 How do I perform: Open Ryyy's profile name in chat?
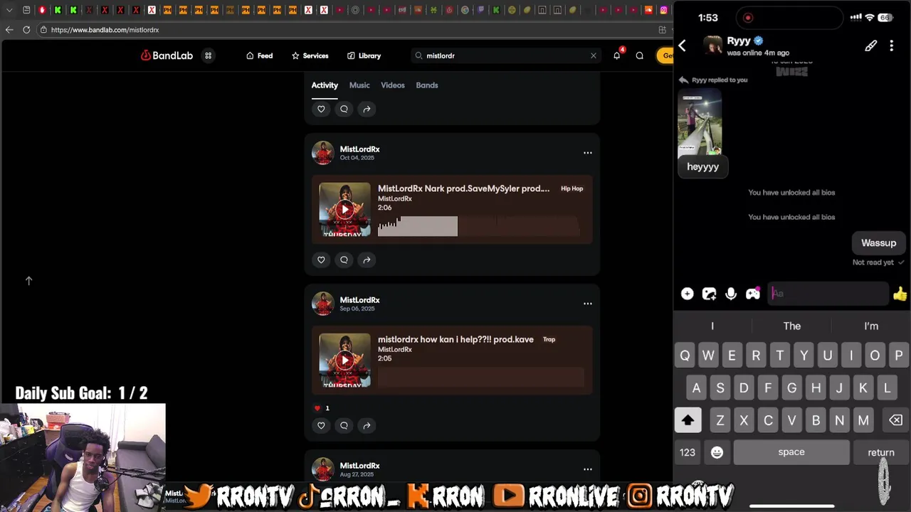point(739,41)
